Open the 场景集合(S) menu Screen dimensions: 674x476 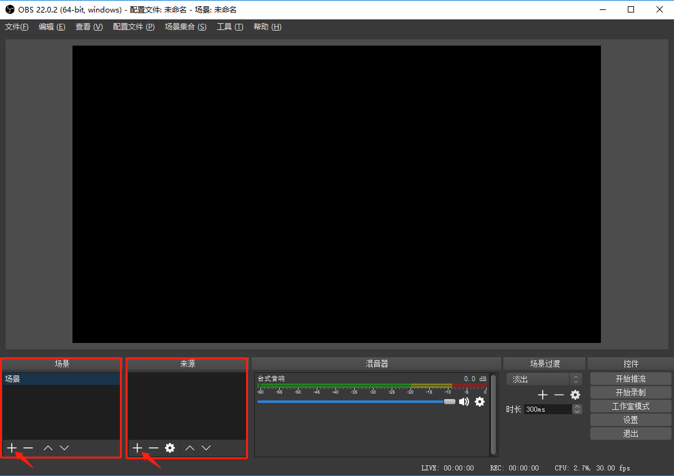[x=186, y=27]
